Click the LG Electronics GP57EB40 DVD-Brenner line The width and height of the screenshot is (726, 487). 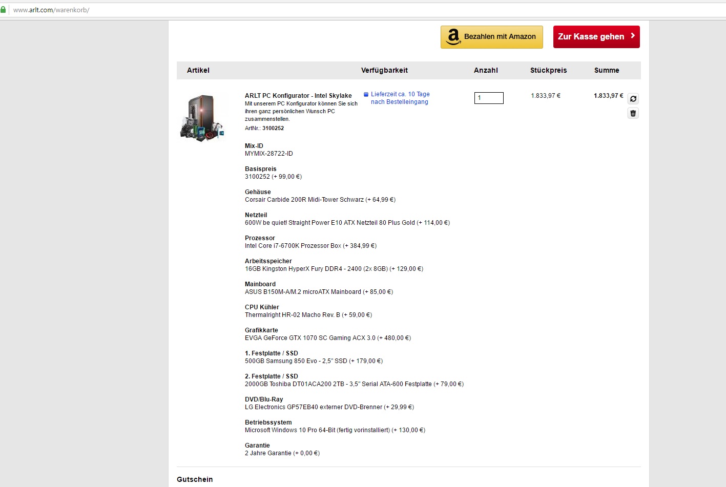[x=329, y=407]
